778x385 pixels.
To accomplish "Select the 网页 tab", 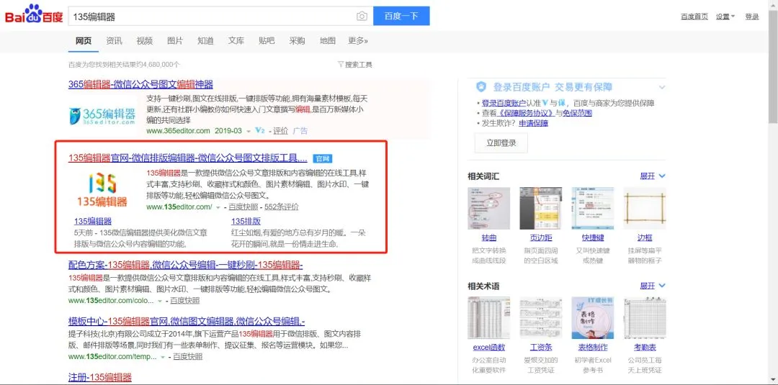I will point(84,41).
